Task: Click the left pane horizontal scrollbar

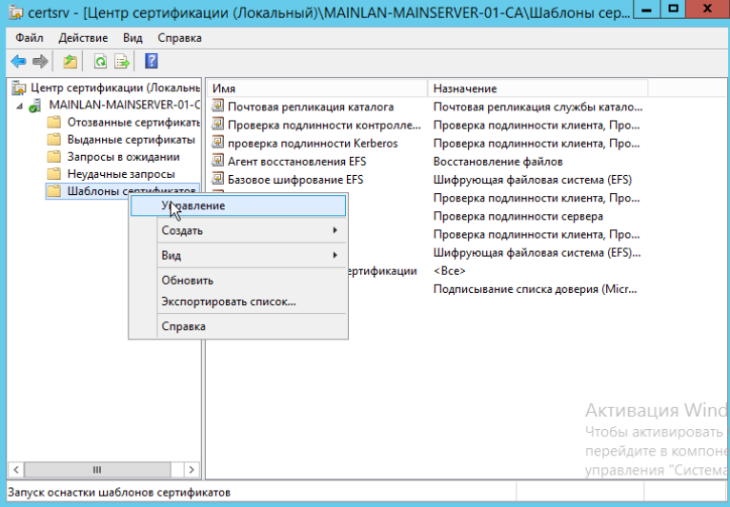Action: point(95,470)
